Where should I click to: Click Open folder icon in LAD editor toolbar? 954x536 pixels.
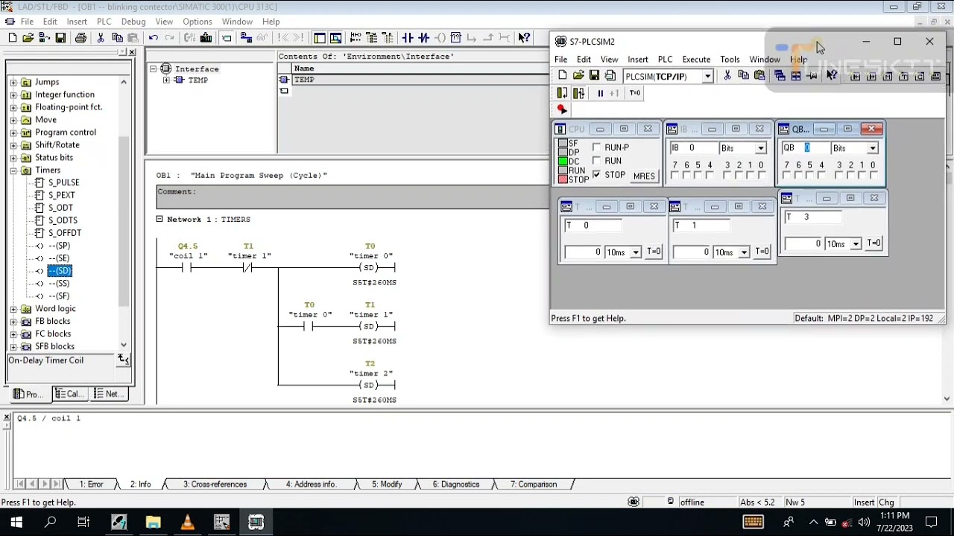tap(28, 38)
